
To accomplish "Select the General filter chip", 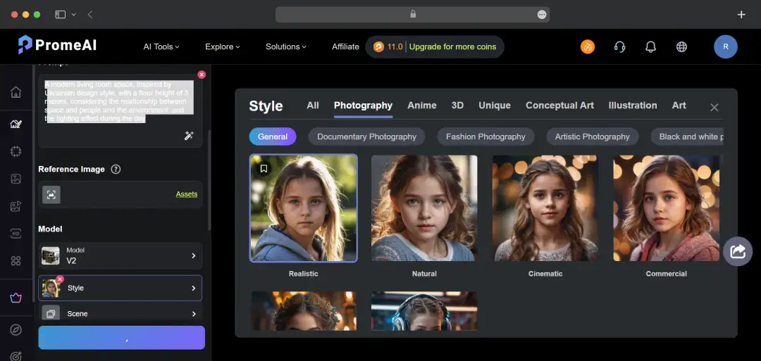I will pyautogui.click(x=272, y=137).
